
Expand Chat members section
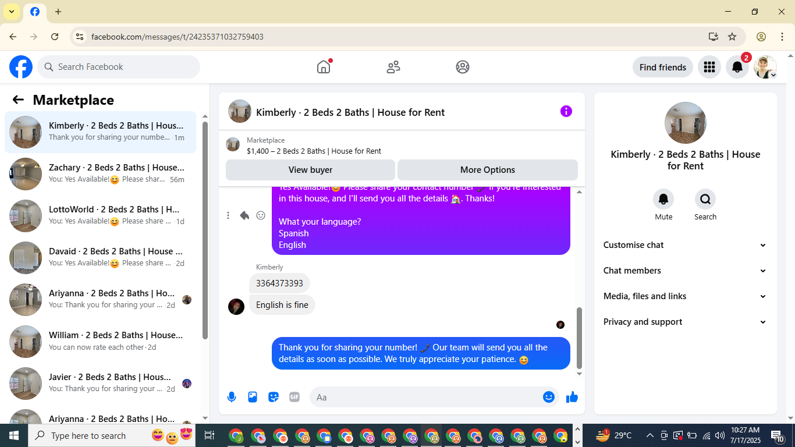pyautogui.click(x=685, y=271)
